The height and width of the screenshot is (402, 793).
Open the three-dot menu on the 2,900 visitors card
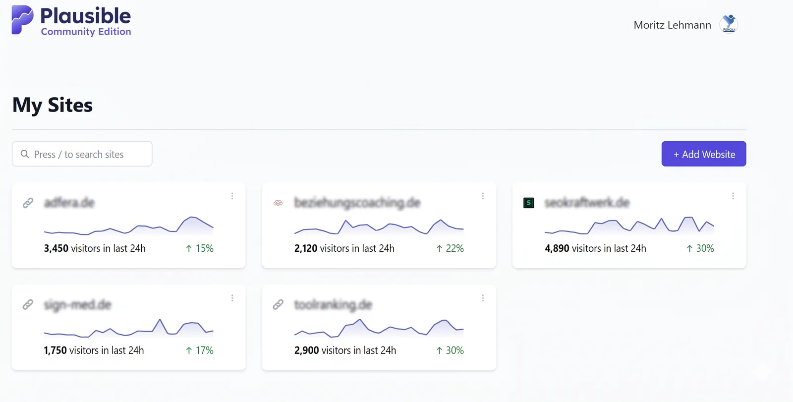pos(483,298)
